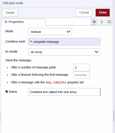Click the Name tag icon
115x133 pixels.
pyautogui.click(x=7, y=92)
